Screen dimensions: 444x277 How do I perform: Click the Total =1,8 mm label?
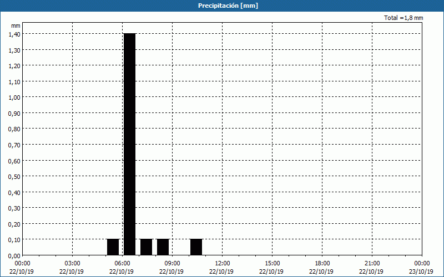(x=403, y=18)
